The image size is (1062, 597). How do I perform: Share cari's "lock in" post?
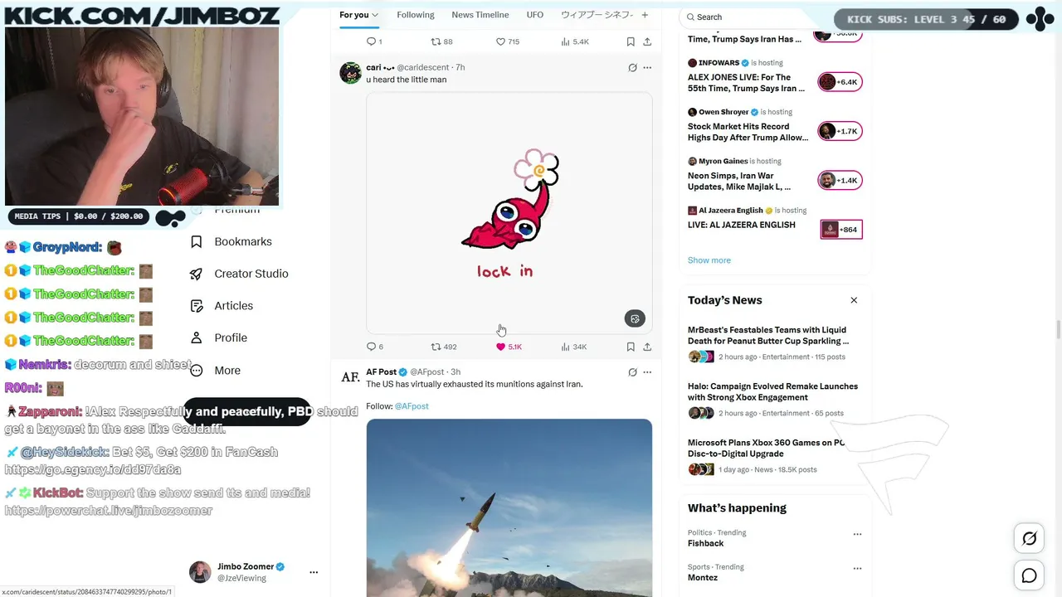[x=647, y=347]
